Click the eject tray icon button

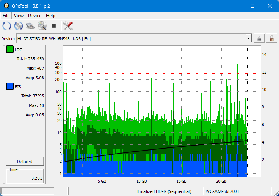click(259, 38)
